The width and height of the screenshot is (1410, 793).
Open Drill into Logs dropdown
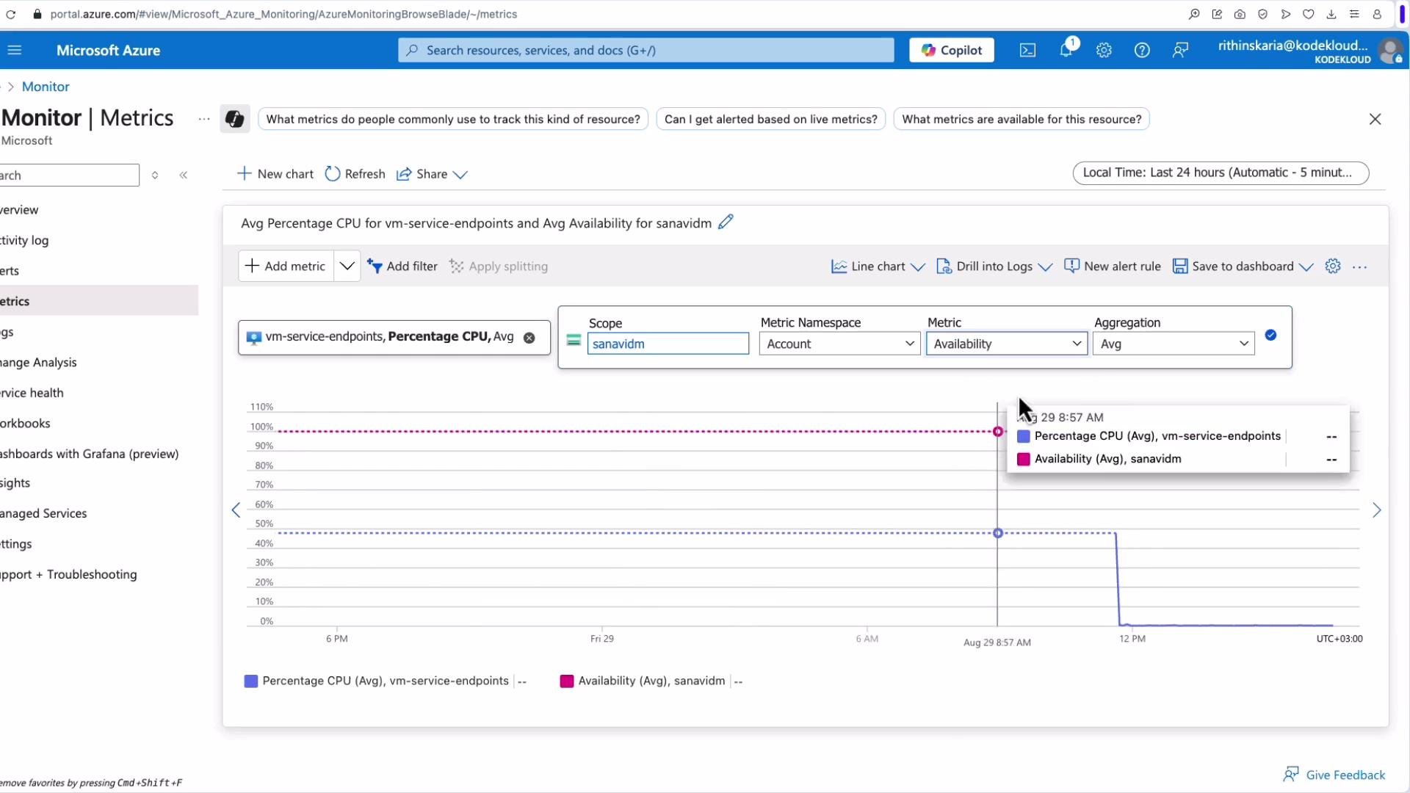tap(994, 267)
